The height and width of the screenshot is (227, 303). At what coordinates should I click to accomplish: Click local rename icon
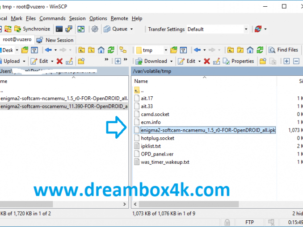coord(69,62)
